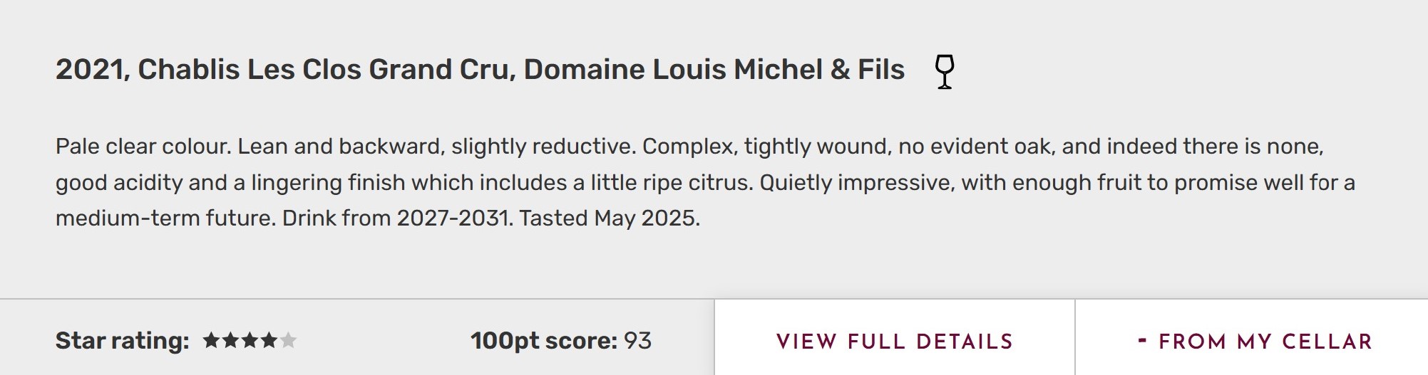Click the fifth greyed-out star
The height and width of the screenshot is (375, 1428).
tap(288, 341)
